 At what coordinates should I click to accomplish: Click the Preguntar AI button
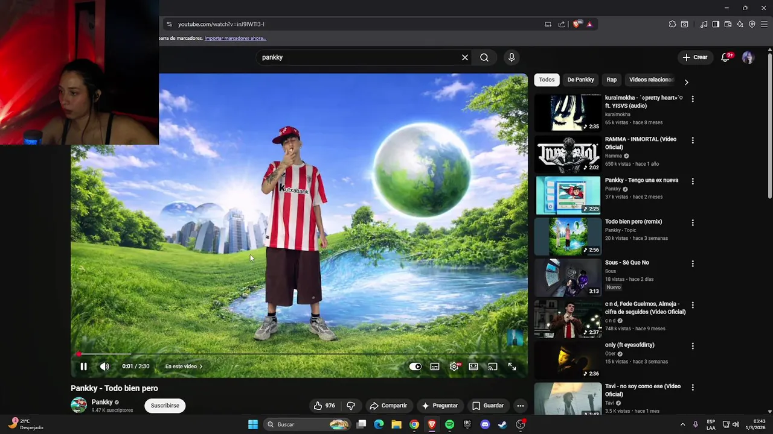coord(440,406)
